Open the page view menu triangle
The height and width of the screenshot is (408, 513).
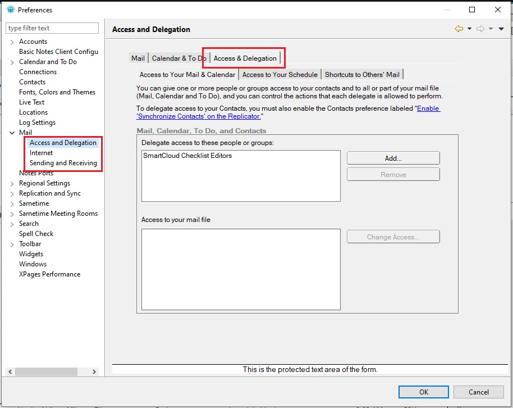tap(501, 29)
